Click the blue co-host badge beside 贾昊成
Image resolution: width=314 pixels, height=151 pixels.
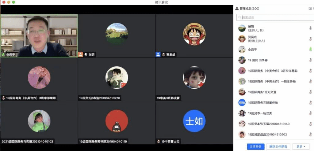[158, 55]
